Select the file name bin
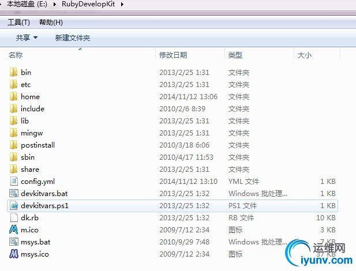356x271 pixels. pyautogui.click(x=26, y=73)
